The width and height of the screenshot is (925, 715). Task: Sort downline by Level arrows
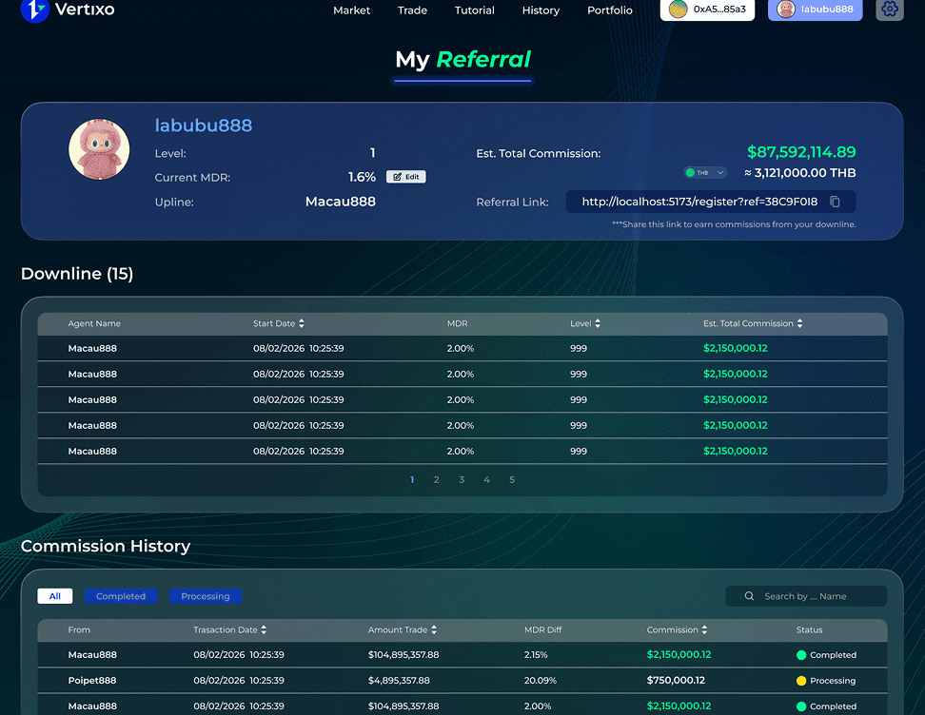tap(598, 323)
